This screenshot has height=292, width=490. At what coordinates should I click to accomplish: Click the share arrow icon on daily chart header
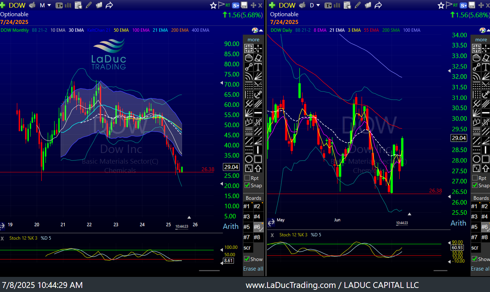pyautogui.click(x=378, y=5)
